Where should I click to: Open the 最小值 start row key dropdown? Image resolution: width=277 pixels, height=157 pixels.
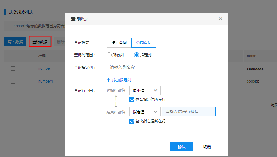[x=145, y=90]
